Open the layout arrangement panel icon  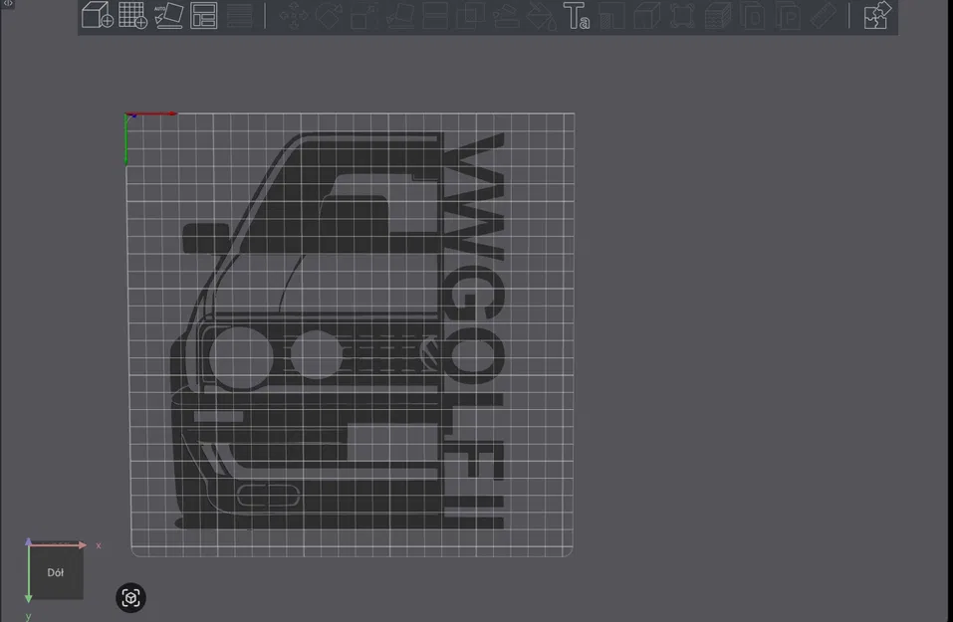[202, 17]
